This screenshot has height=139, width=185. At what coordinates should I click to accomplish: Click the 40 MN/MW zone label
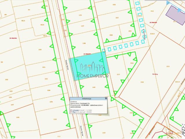pyautogui.click(x=87, y=54)
